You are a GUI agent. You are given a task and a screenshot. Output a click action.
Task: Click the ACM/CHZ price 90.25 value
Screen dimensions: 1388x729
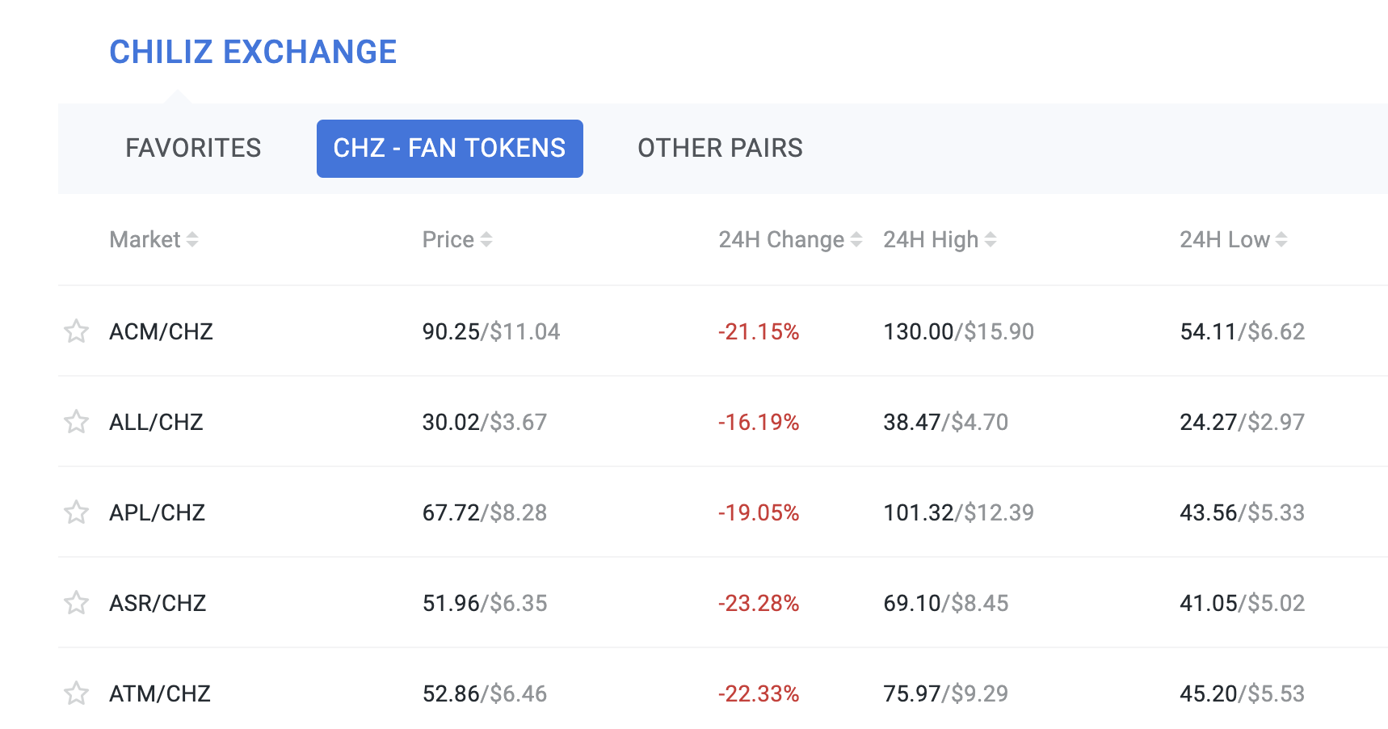point(451,332)
